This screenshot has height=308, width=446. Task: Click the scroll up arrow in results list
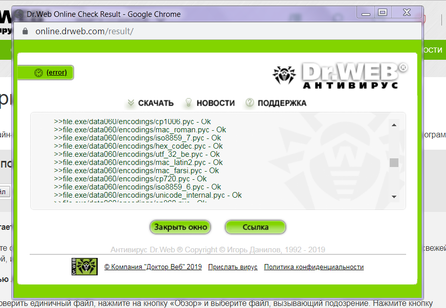pyautogui.click(x=394, y=125)
